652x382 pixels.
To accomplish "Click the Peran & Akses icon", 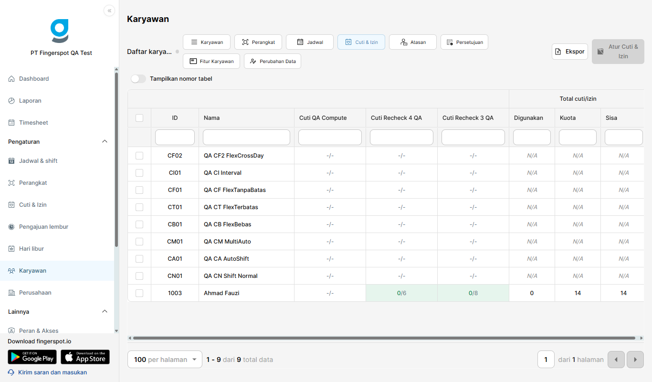I will 11,331.
